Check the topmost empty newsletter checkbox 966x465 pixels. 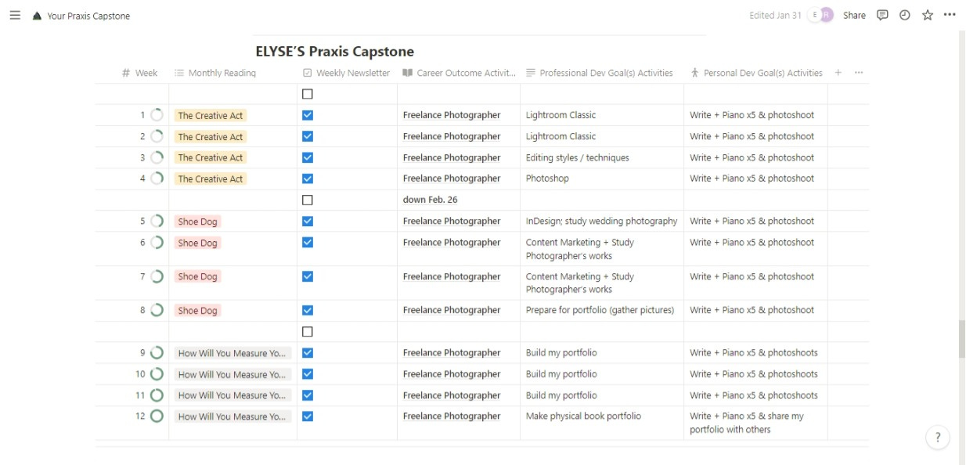pos(308,94)
